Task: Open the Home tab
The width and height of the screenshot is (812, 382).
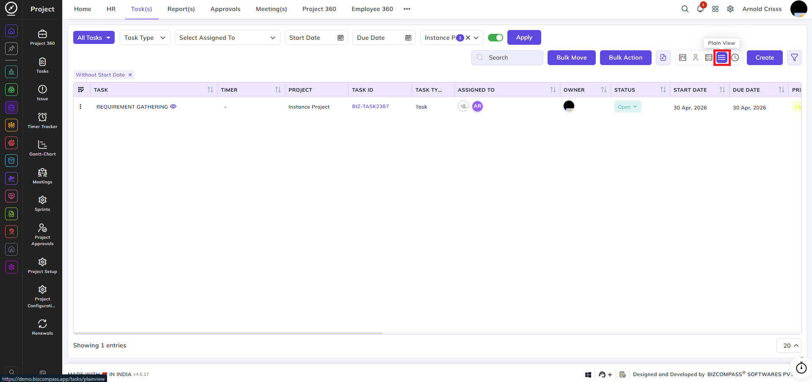Action: tap(83, 9)
